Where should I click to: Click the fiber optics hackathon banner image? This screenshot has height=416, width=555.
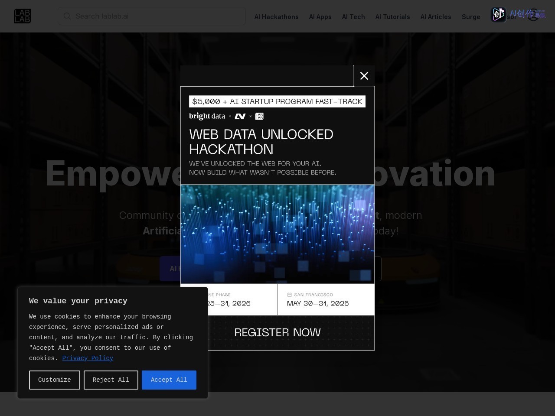coord(277,234)
